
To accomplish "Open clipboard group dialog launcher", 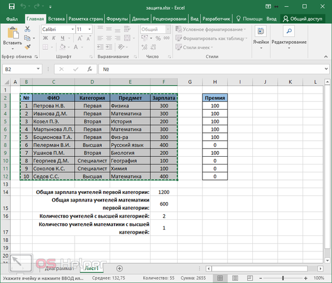I will tap(36, 56).
